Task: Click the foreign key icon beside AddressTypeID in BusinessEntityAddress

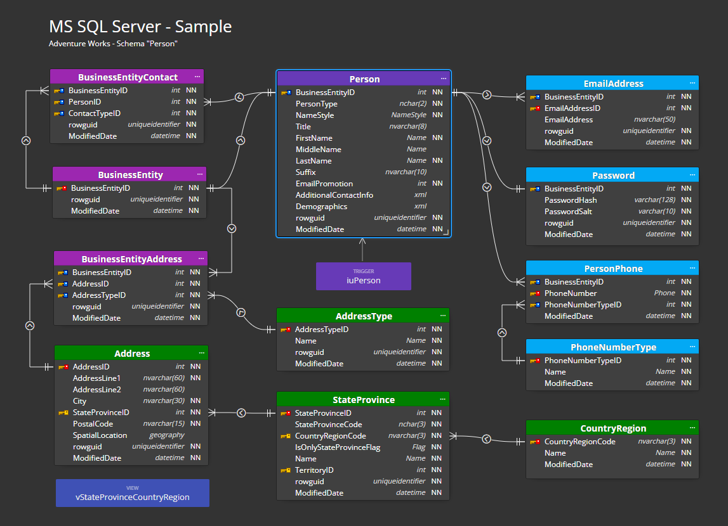Action: coord(63,295)
